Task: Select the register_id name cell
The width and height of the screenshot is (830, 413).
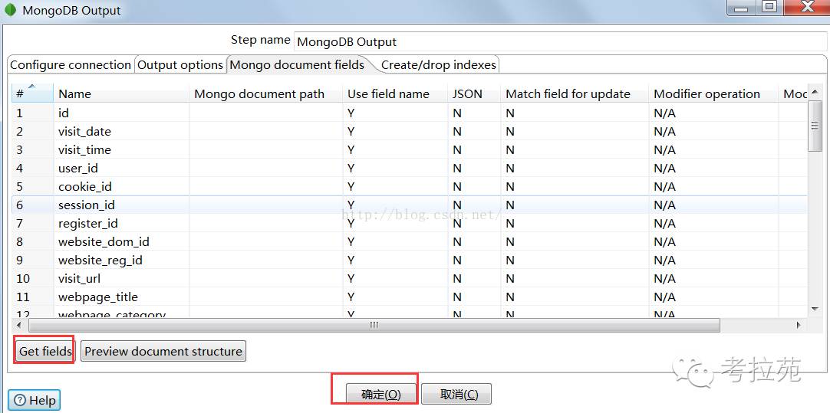Action: point(121,223)
